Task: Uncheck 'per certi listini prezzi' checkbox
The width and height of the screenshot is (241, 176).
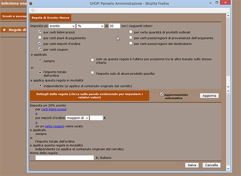Action: tap(40, 32)
